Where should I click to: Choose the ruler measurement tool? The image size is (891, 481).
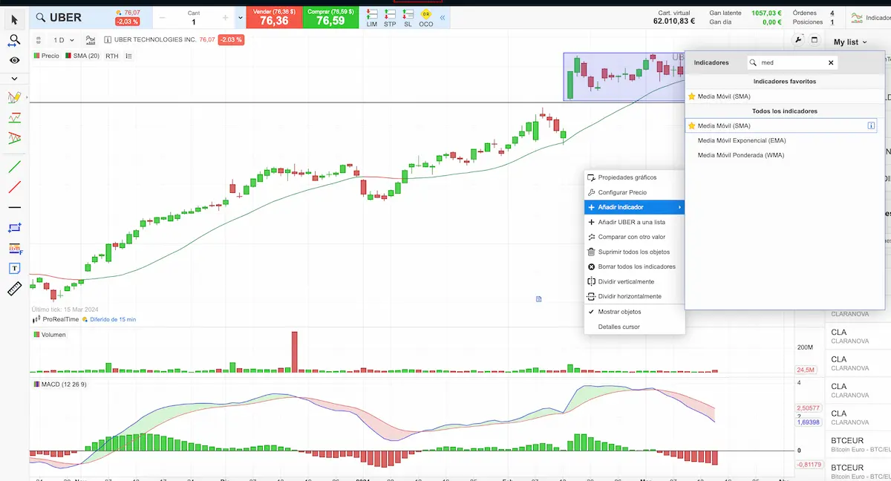tap(14, 289)
